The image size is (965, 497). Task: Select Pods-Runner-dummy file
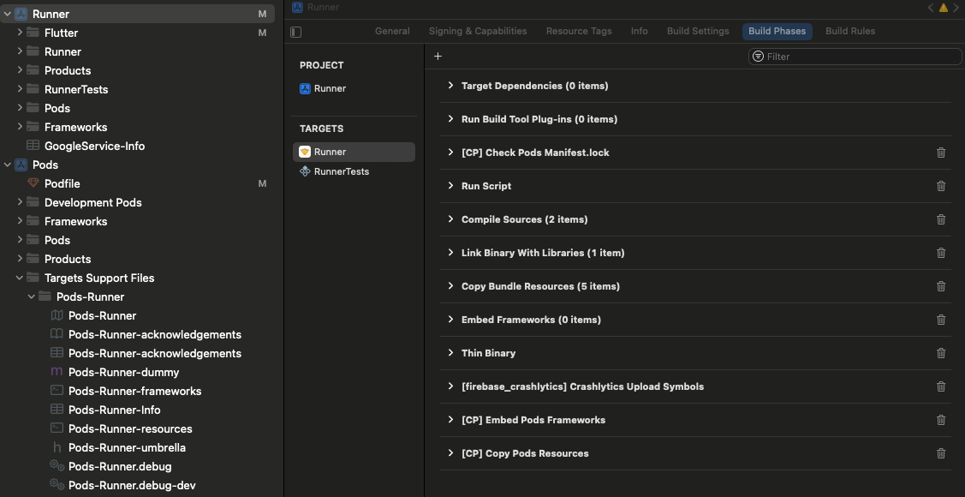tap(123, 372)
